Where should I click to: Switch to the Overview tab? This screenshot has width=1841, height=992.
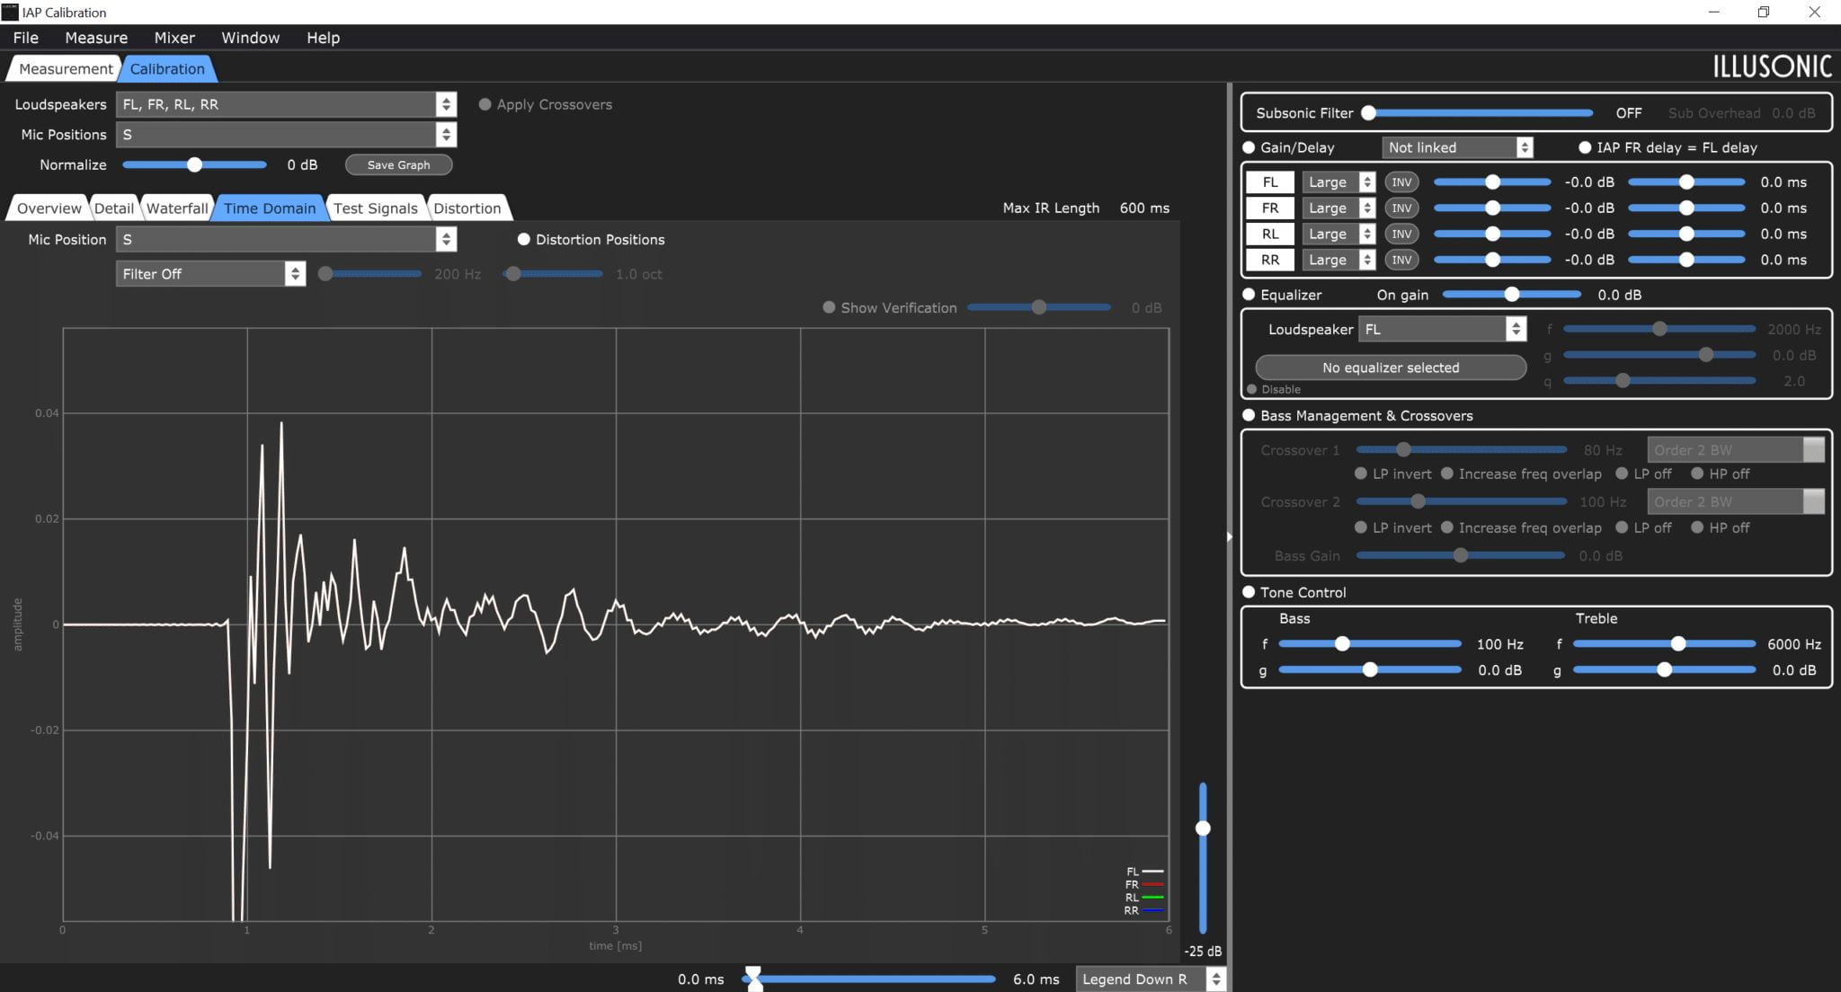[x=49, y=208]
